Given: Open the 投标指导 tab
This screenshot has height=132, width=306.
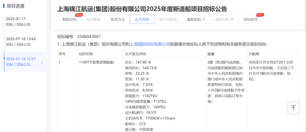Looking at the screenshot, I should pos(250,19).
